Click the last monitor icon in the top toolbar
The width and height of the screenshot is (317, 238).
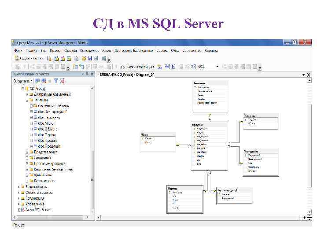(104, 59)
